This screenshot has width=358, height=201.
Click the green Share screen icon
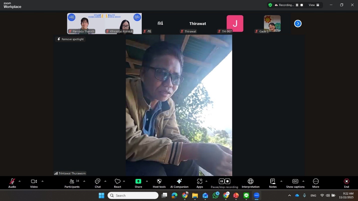(x=138, y=181)
